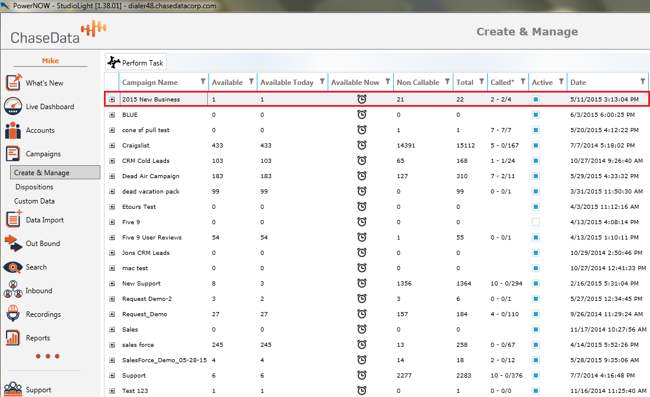The height and width of the screenshot is (397, 650).
Task: Click the Perform Task button
Action: coord(136,63)
